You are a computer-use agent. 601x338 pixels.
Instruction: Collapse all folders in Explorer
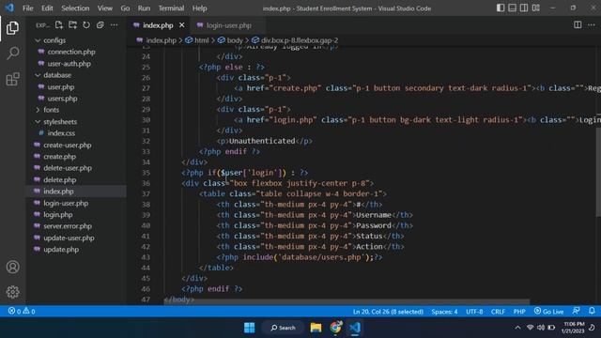100,25
